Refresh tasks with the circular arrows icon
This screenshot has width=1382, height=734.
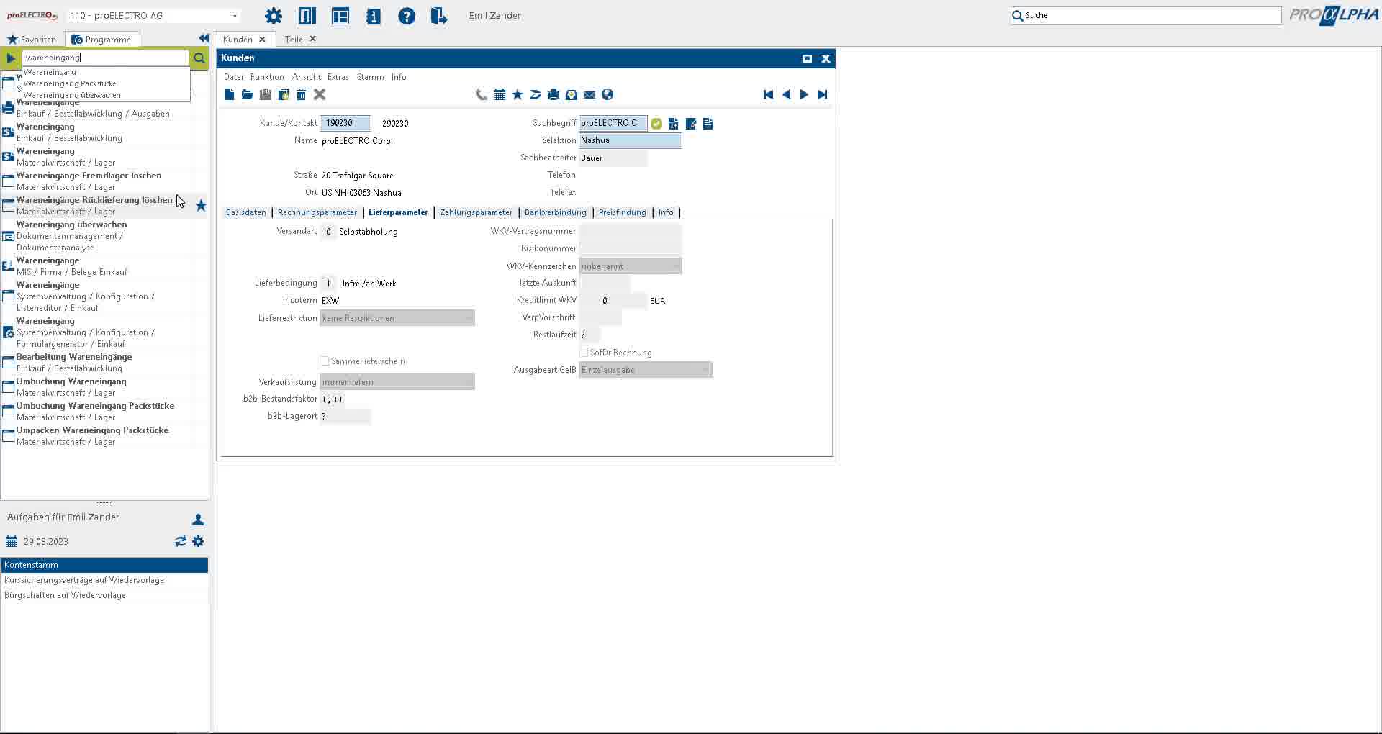181,541
